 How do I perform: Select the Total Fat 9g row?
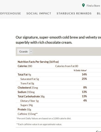point(58,74)
